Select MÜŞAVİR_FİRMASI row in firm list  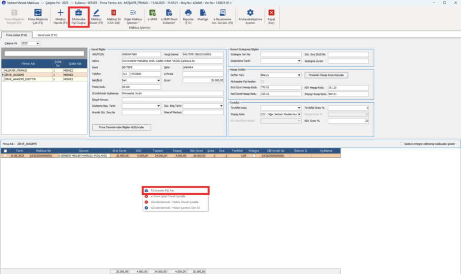(45, 71)
